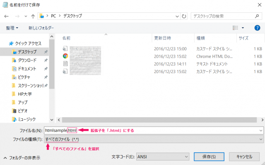Click デスクトップ in the address breadcrumb
Image resolution: width=265 pixels, height=165 pixels.
click(72, 16)
